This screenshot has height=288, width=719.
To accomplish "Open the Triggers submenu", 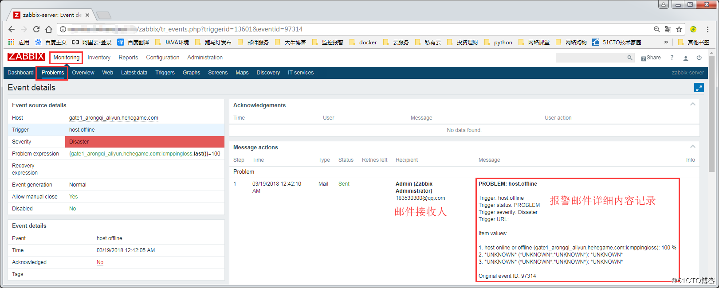I will (x=165, y=73).
